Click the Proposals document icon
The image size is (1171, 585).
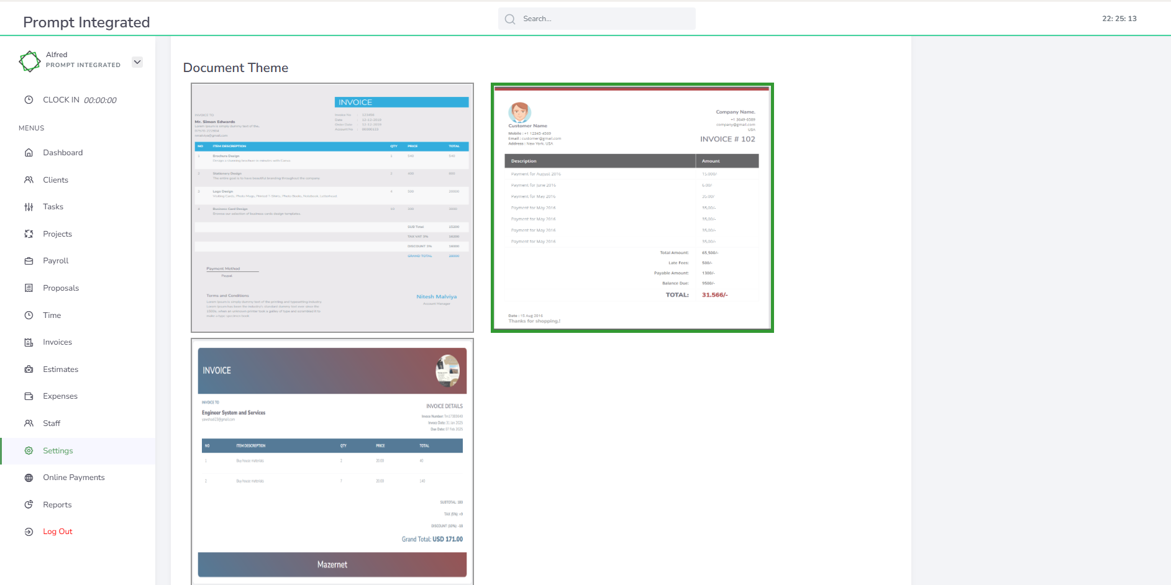29,288
